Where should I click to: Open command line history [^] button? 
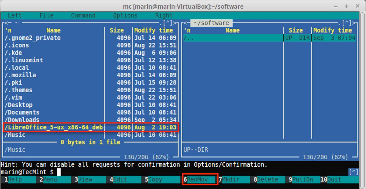coord(353,172)
